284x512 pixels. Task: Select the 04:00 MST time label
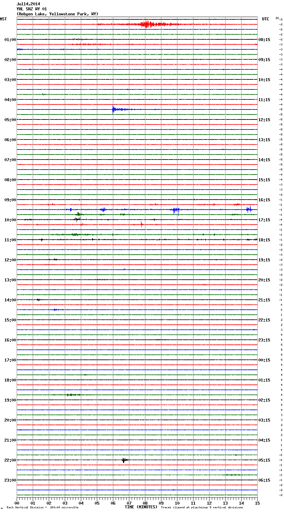tap(10, 100)
